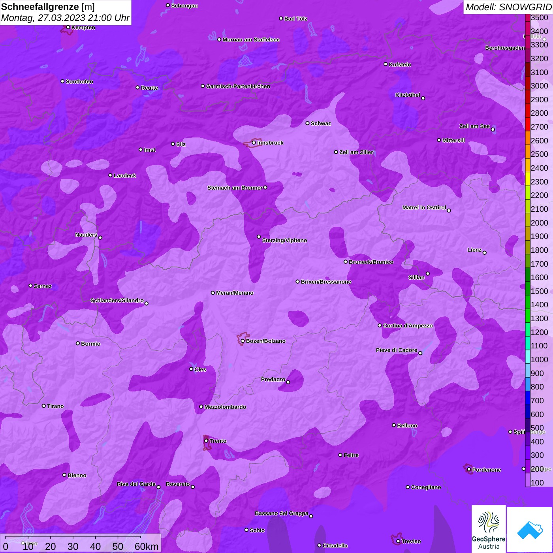Select the Pordenone marker dot
The image size is (553, 553).
[x=469, y=470]
